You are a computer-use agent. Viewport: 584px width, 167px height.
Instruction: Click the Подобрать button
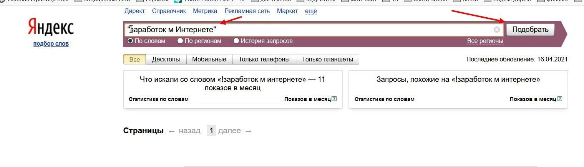530,30
